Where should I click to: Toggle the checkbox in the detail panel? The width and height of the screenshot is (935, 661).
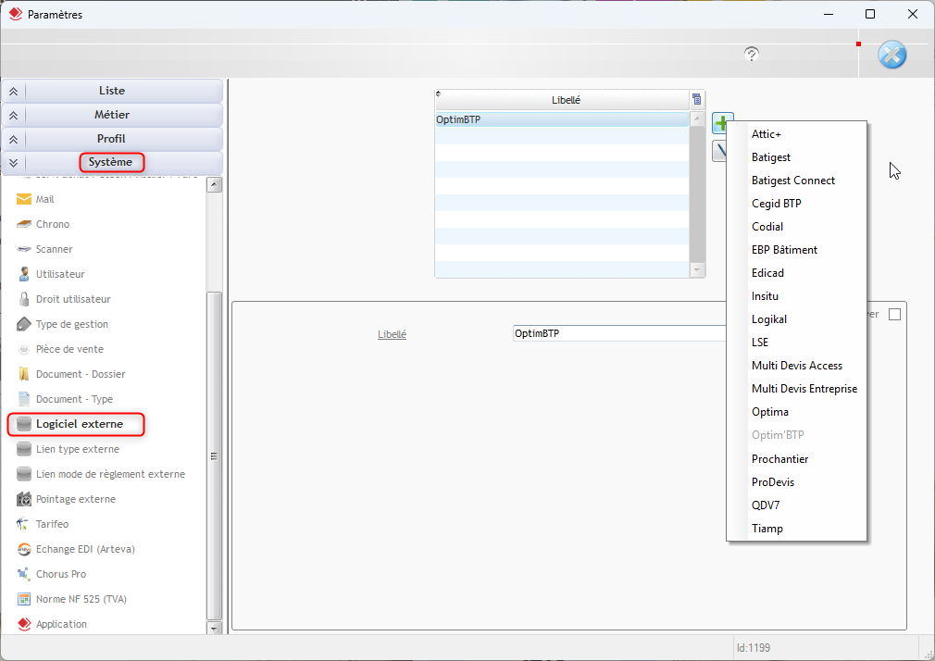coord(894,315)
